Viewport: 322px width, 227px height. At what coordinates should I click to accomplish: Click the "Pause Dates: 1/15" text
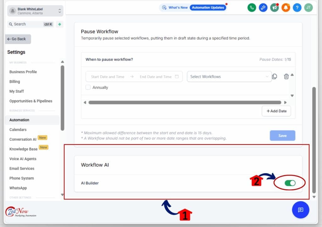tap(275, 59)
